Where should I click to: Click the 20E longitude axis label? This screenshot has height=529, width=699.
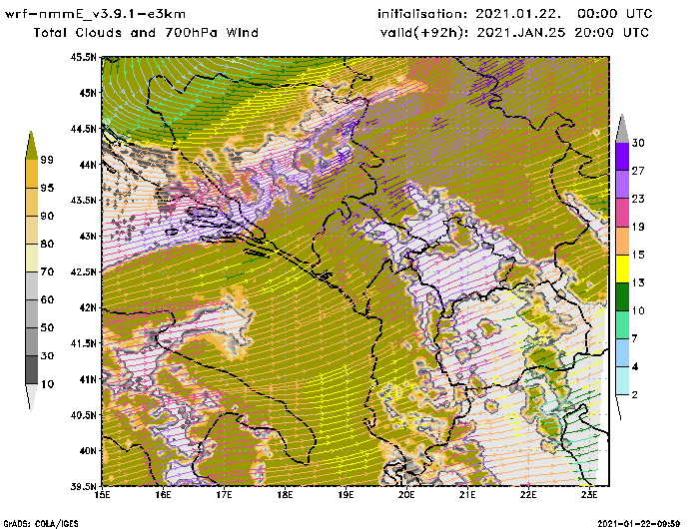click(x=406, y=495)
